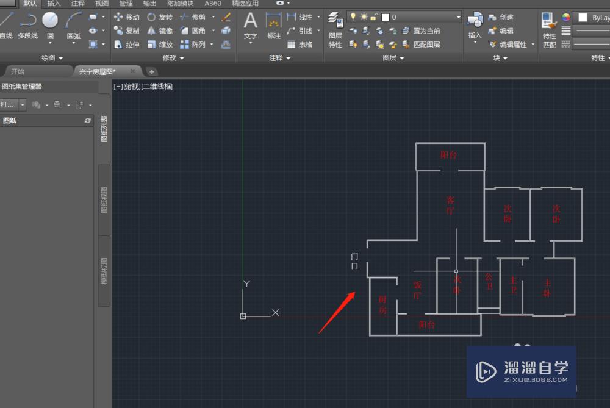Toggle layer freeze sun icon in layer control
The image size is (610, 408).
point(364,16)
